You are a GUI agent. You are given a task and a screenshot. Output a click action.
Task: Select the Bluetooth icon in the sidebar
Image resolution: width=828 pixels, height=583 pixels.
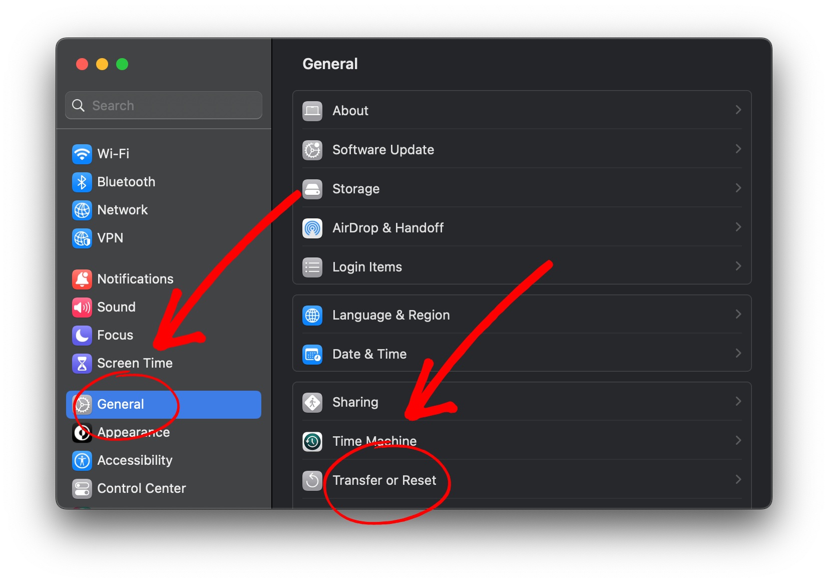click(82, 182)
